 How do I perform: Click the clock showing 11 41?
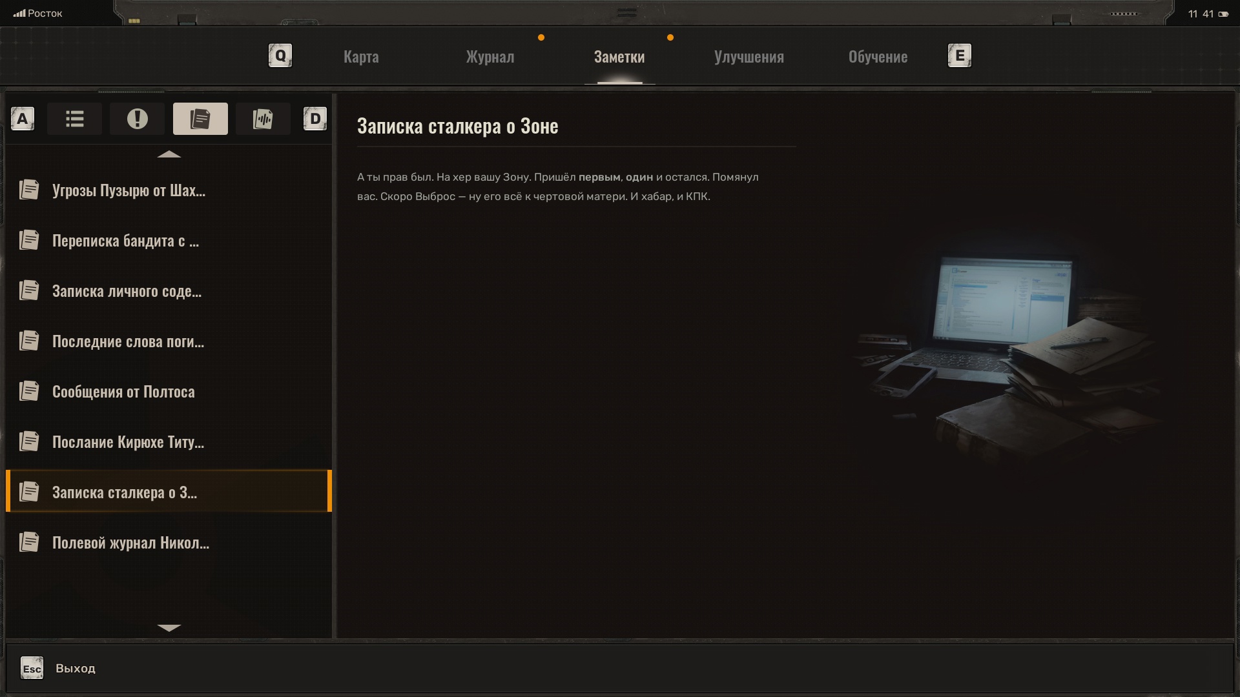[1201, 14]
